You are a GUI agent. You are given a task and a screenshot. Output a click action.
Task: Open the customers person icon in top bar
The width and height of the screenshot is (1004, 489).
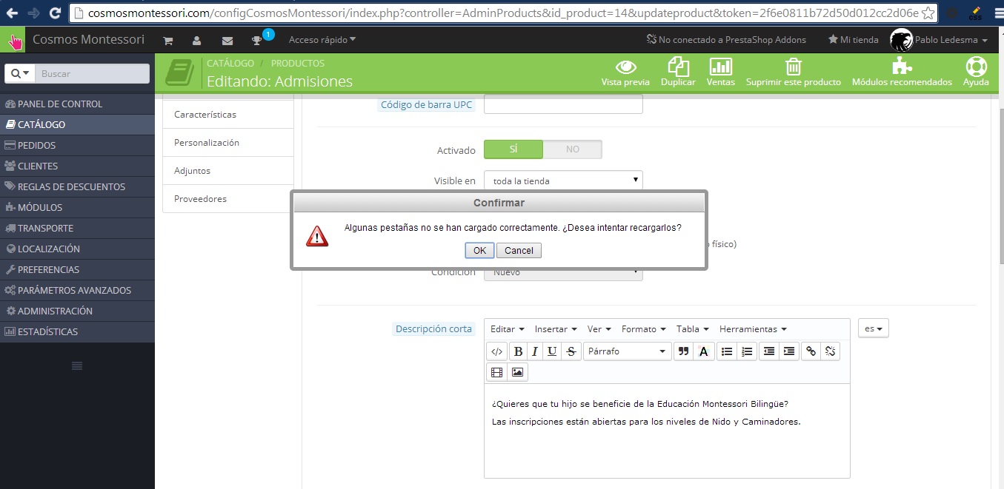(196, 40)
